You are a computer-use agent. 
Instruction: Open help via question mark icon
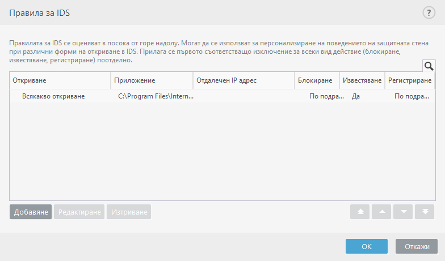(429, 12)
